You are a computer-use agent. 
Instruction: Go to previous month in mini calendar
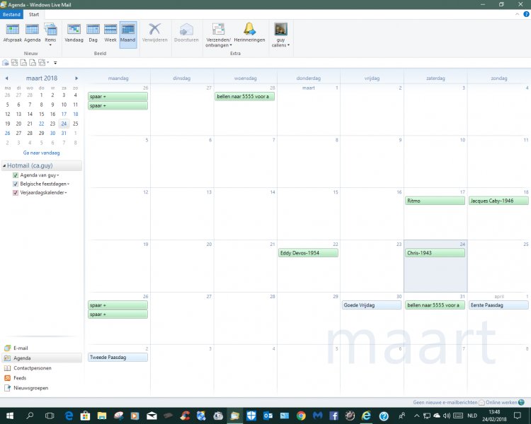coord(7,78)
